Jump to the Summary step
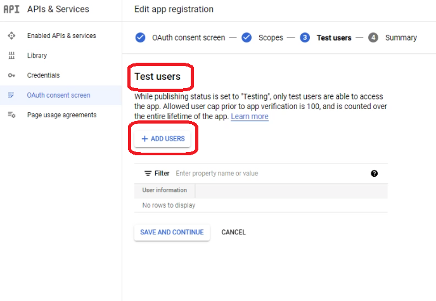 (x=401, y=38)
